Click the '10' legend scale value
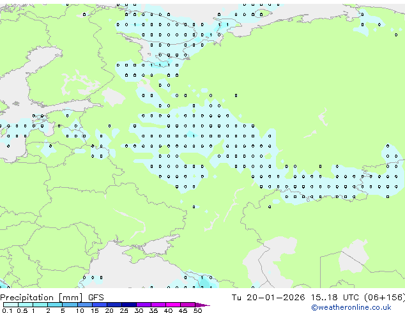This screenshot has height=313, width=405. pos(80,310)
